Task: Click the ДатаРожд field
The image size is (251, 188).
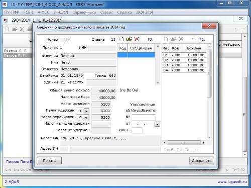Action: click(x=72, y=76)
